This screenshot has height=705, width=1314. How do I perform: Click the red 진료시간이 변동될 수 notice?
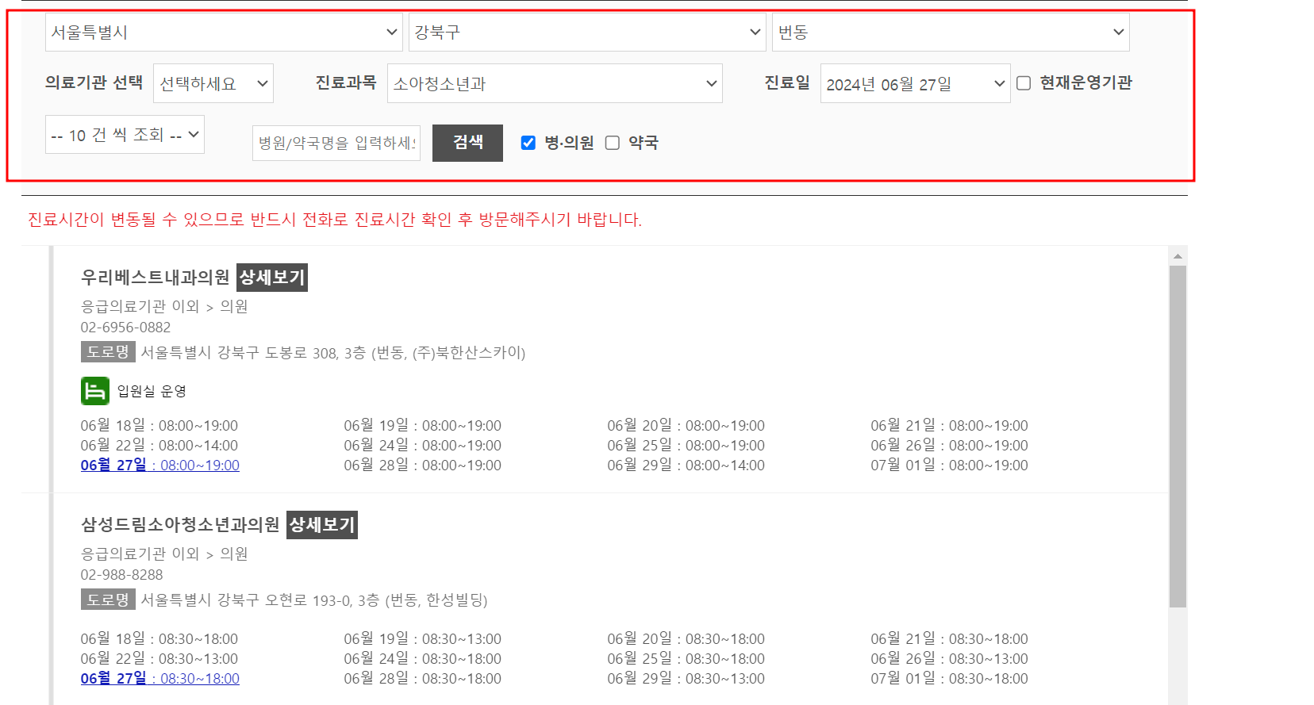pos(335,220)
